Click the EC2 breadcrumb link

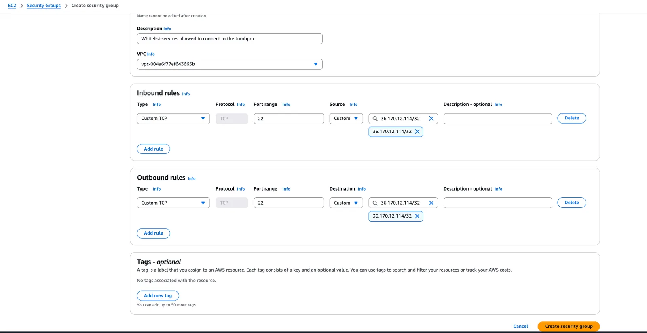[12, 6]
